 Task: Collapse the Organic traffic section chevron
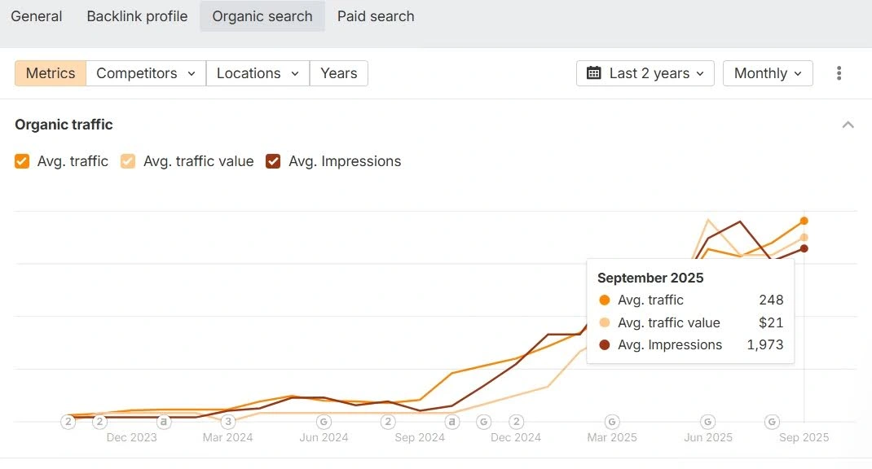[x=848, y=125]
